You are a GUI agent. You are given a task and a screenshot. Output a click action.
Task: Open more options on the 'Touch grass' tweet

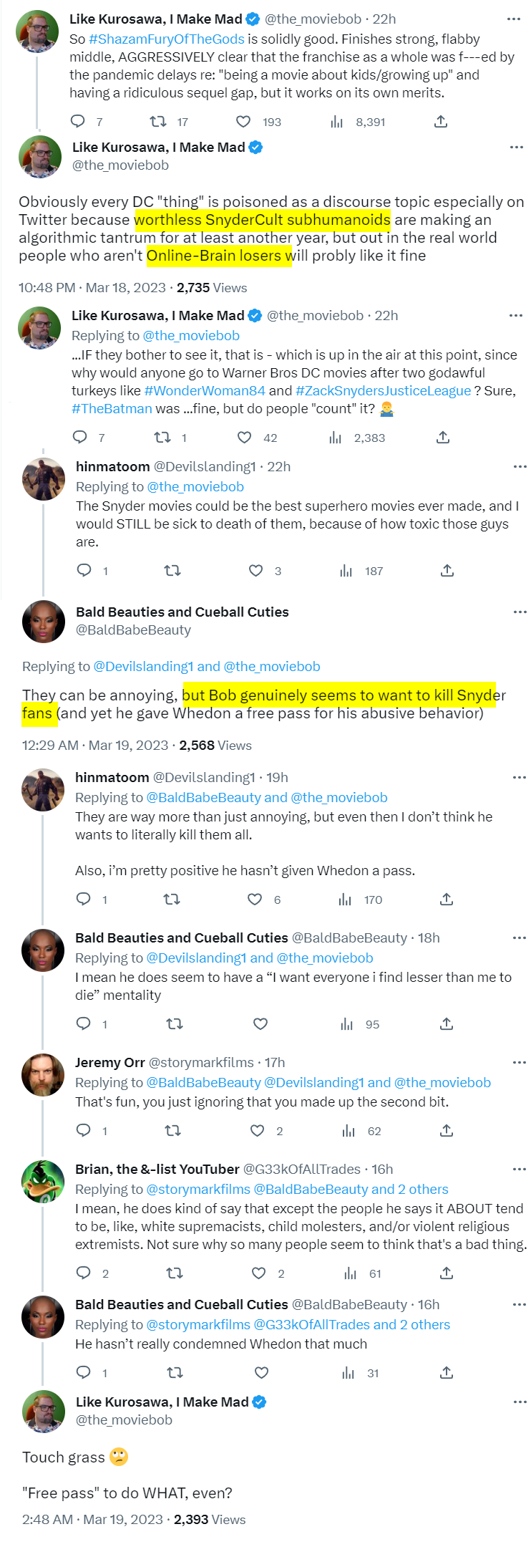[x=520, y=1402]
